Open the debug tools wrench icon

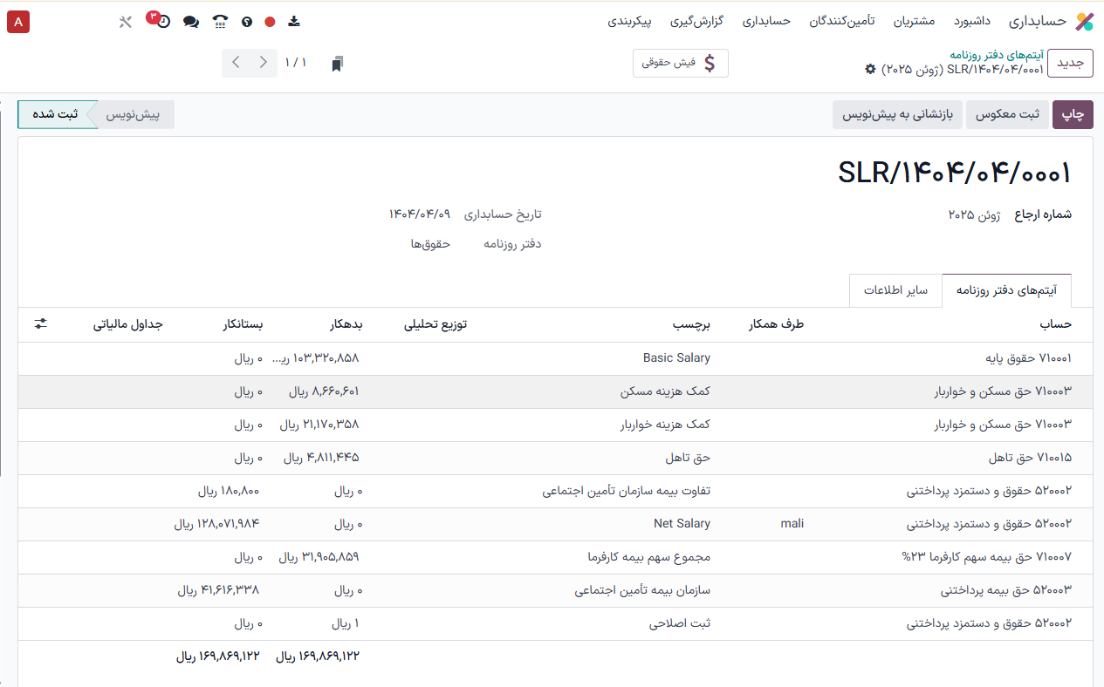click(126, 22)
